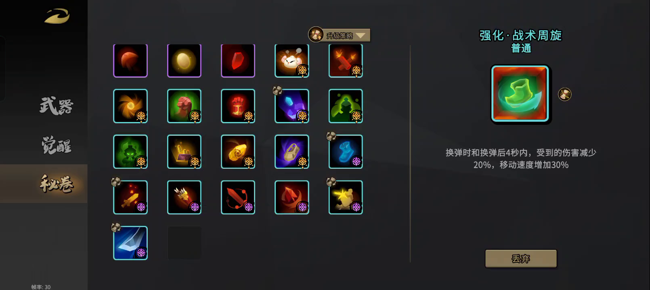Switch to the 觉醒 tab
Image resolution: width=650 pixels, height=290 pixels.
(56, 145)
